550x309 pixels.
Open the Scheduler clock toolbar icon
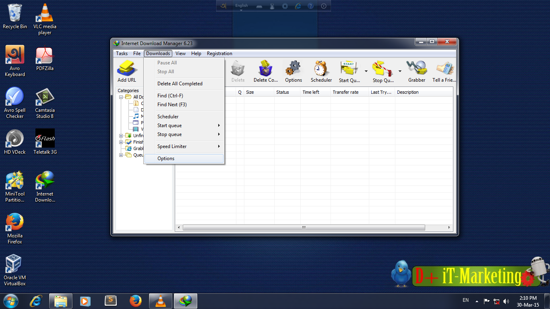(321, 69)
